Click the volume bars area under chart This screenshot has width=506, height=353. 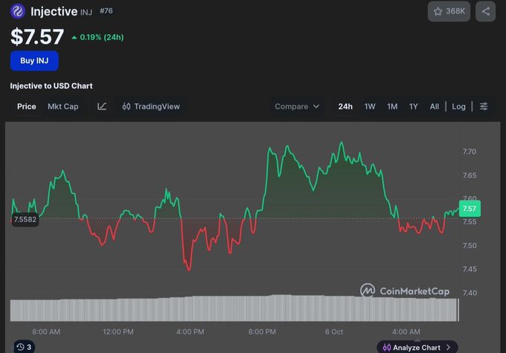(234, 308)
